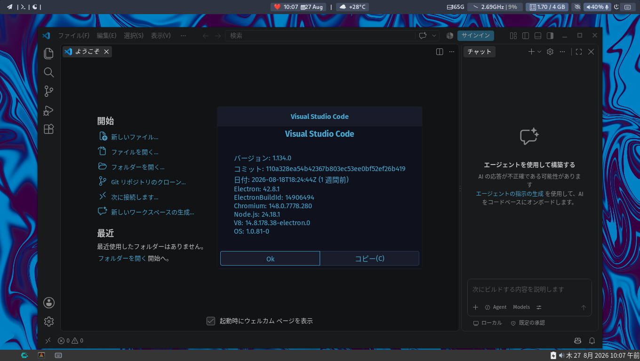Screen dimensions: 640x361
Task: Open the 編集(E) menu
Action: (106, 36)
